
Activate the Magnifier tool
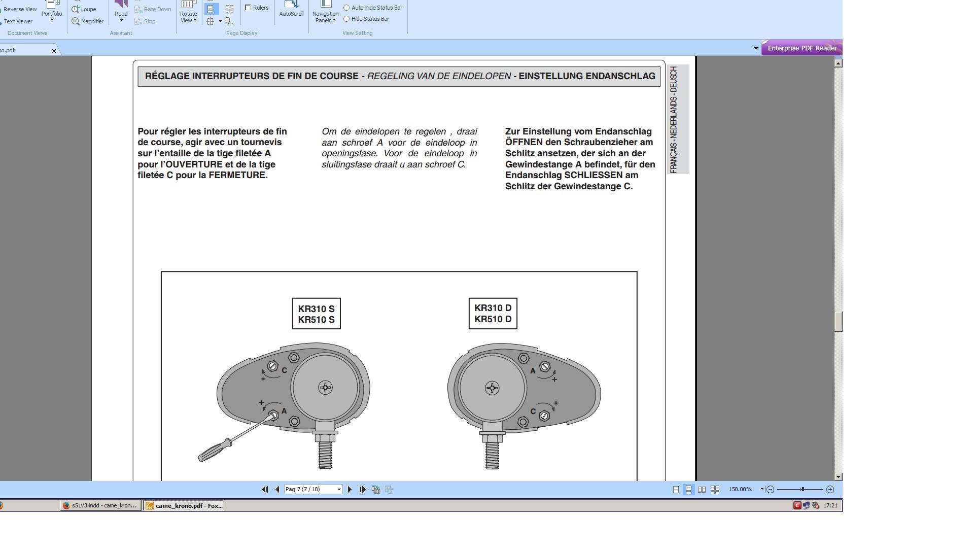[x=88, y=21]
